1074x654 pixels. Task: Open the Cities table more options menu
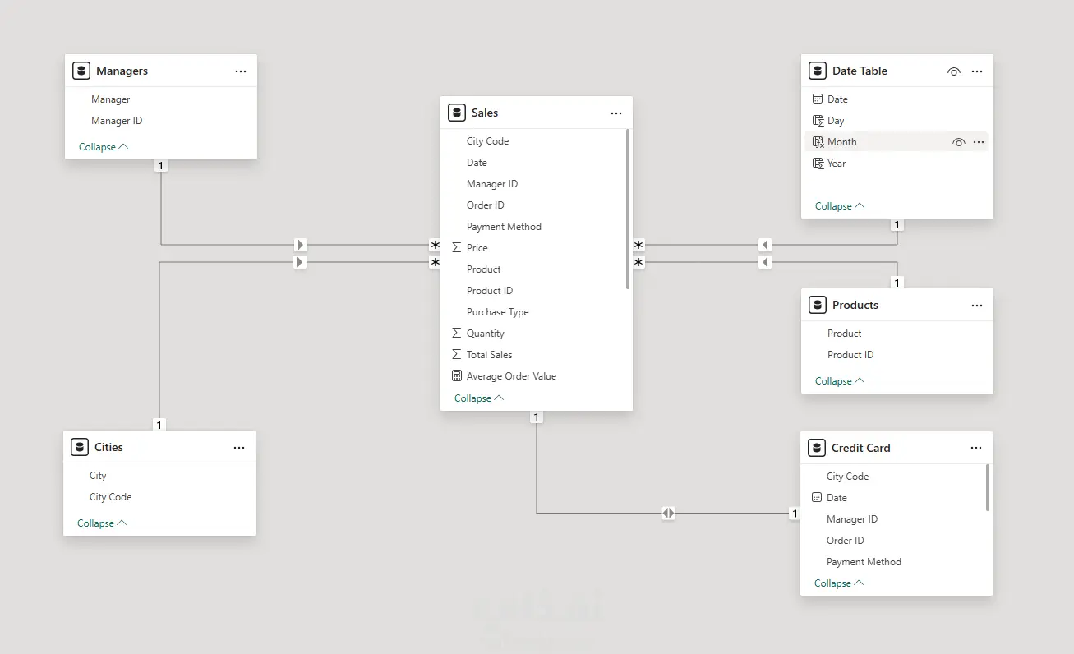(239, 448)
